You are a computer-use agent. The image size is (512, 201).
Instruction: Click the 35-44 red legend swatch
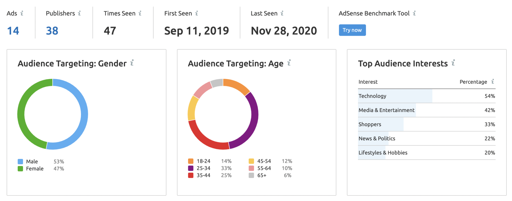tap(191, 175)
